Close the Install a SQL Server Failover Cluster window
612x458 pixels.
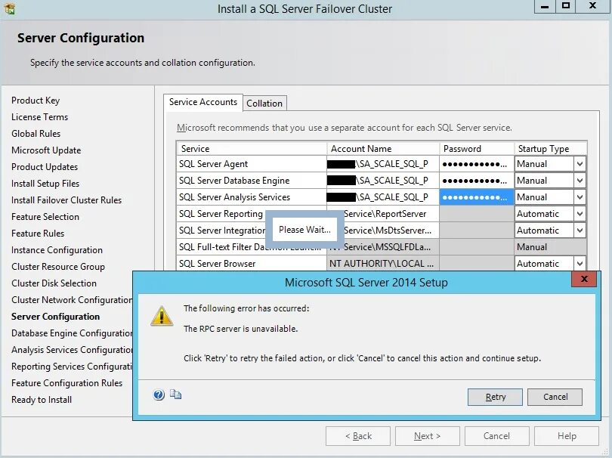tap(592, 7)
